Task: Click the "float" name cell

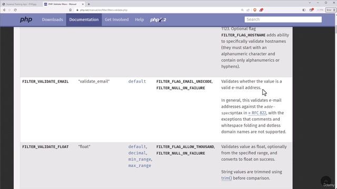Action: (84, 147)
